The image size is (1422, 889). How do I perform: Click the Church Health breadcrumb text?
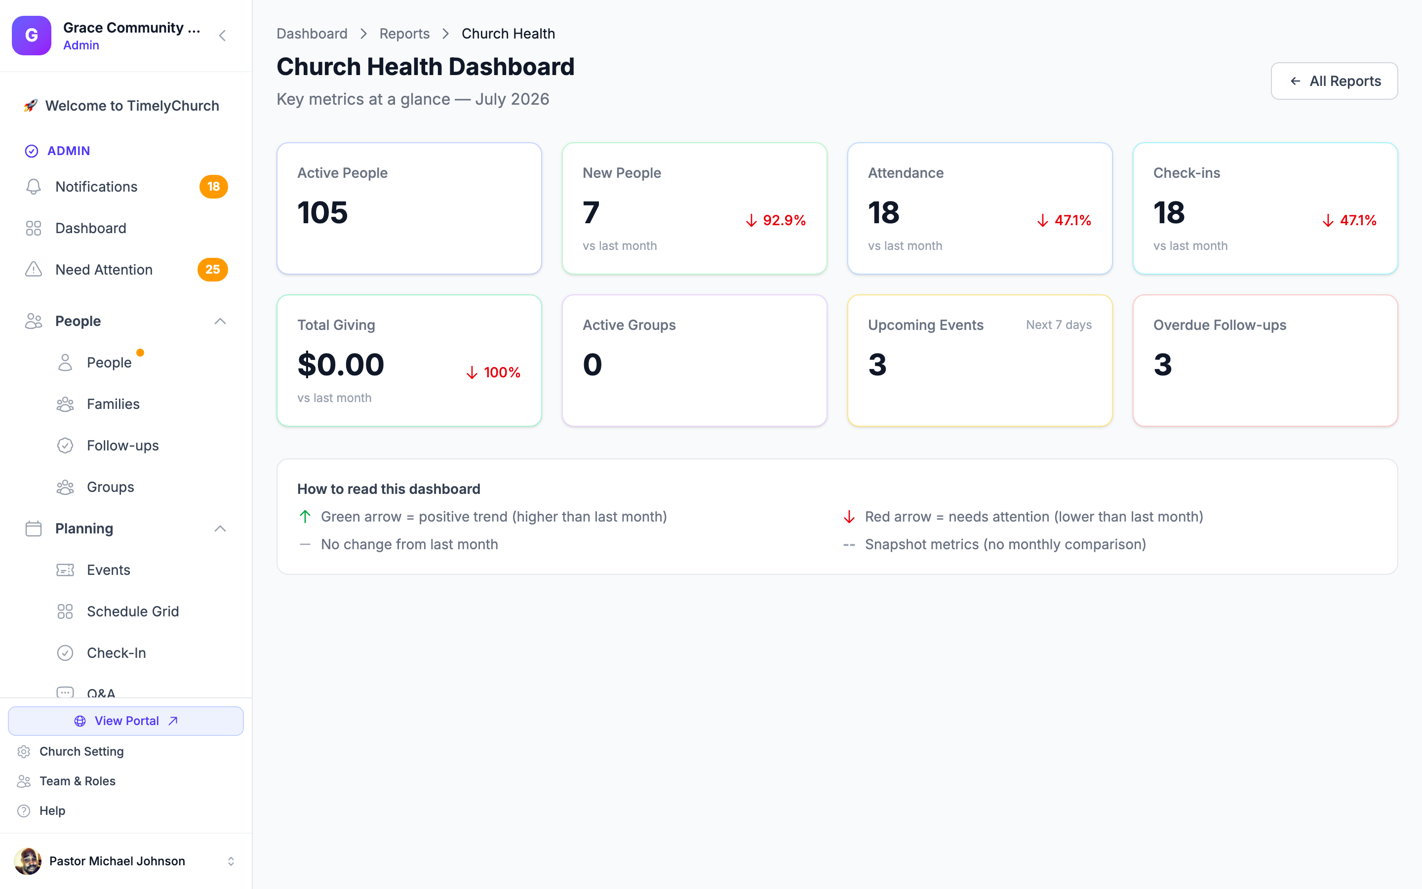pos(508,34)
